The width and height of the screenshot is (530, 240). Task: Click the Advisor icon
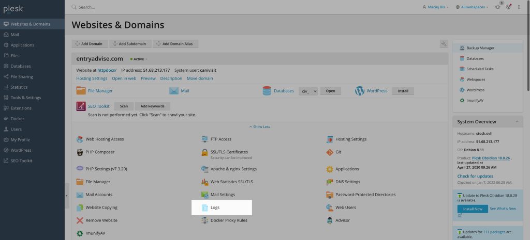tap(330, 220)
